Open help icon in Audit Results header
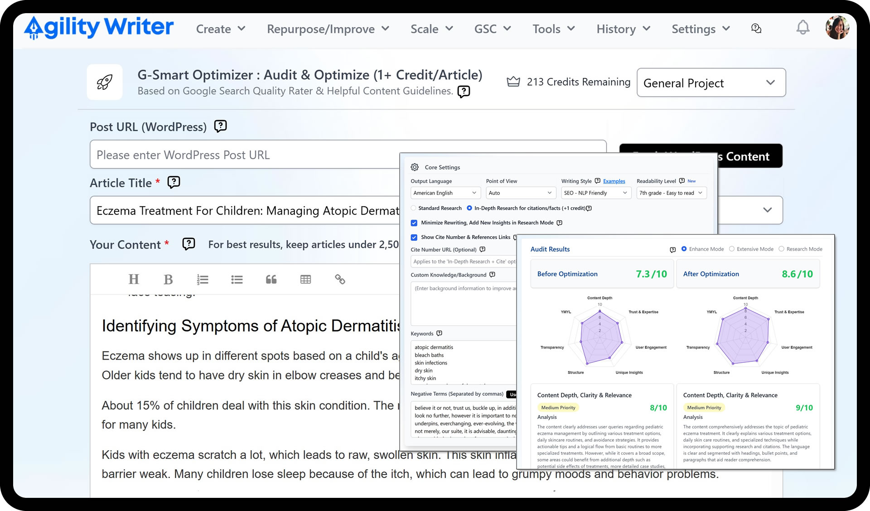This screenshot has width=870, height=511. pos(672,250)
